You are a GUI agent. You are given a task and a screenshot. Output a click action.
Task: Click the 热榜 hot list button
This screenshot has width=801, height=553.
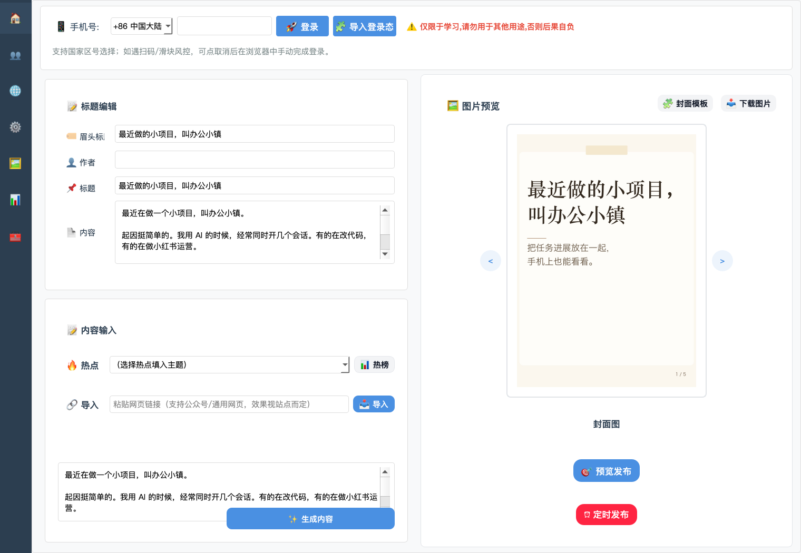[x=374, y=364]
